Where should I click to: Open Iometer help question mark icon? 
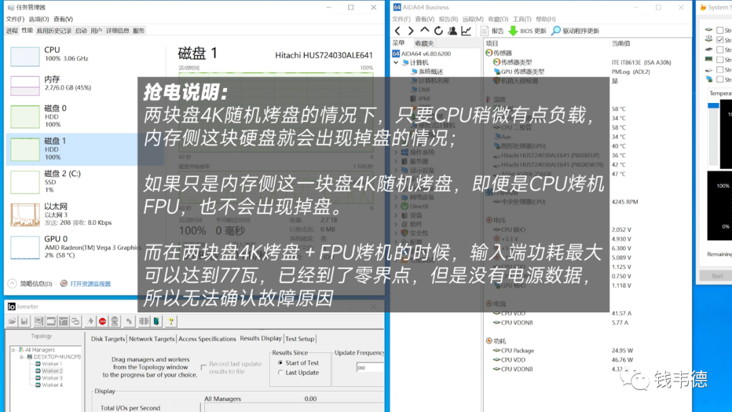pyautogui.click(x=171, y=321)
